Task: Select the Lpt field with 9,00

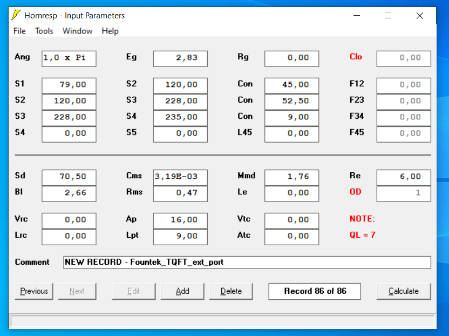Action: point(180,237)
